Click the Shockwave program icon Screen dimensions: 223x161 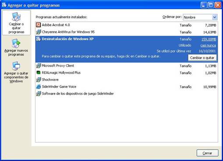pyautogui.click(x=39, y=79)
